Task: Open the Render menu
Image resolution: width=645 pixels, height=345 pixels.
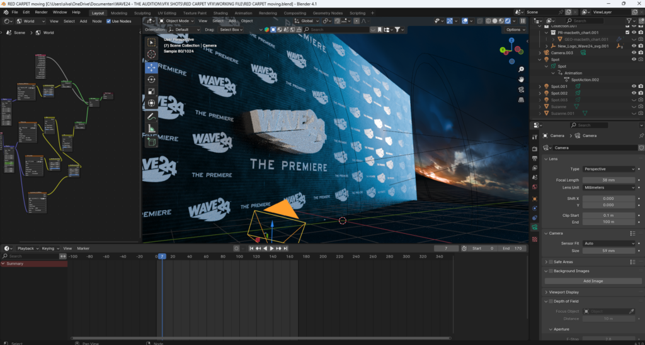Action: click(41, 12)
